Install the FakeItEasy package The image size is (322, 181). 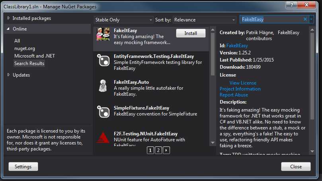pos(191,33)
